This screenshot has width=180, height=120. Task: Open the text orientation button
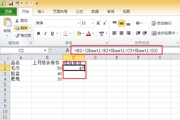pyautogui.click(x=139, y=23)
